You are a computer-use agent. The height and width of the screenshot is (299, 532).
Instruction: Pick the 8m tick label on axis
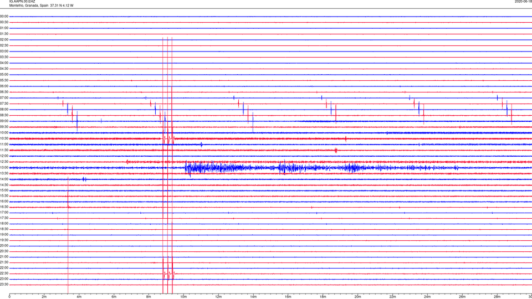click(149, 297)
